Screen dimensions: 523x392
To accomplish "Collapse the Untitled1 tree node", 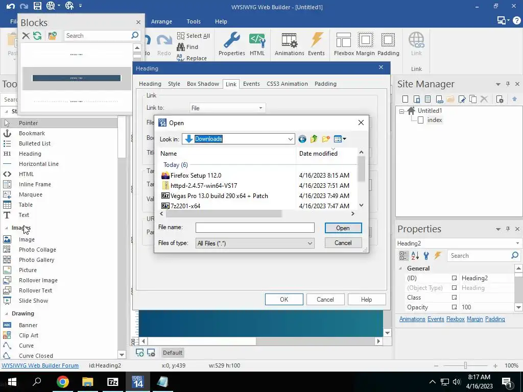I will [401, 111].
